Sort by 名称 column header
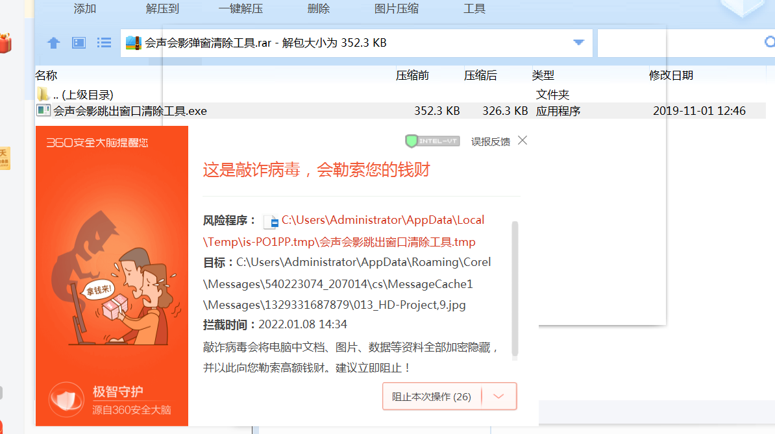This screenshot has height=434, width=775. pos(47,75)
